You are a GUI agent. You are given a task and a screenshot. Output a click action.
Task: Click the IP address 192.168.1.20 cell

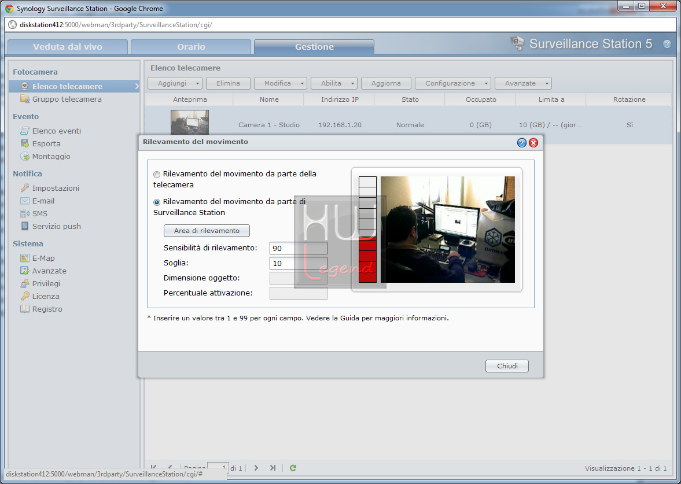point(340,124)
